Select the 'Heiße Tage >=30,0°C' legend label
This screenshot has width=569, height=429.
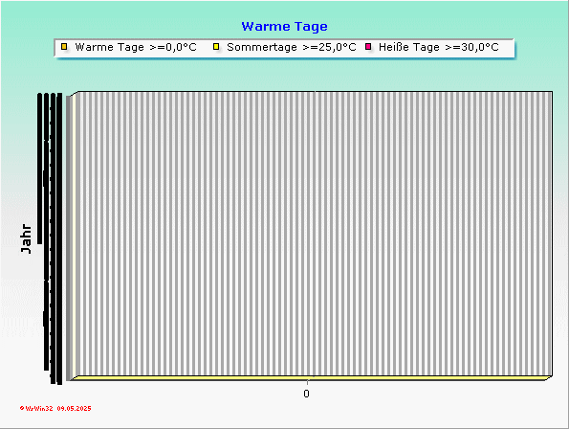click(x=439, y=47)
